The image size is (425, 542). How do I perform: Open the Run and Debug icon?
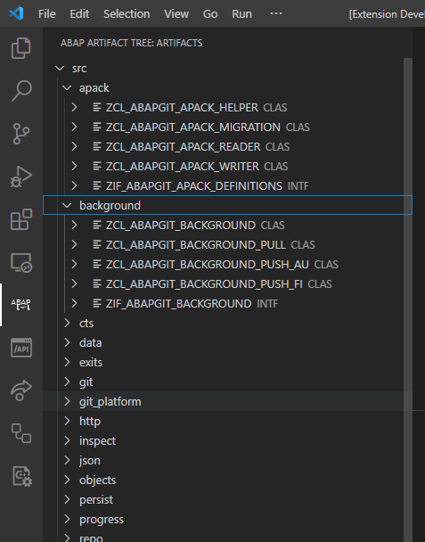tap(21, 177)
